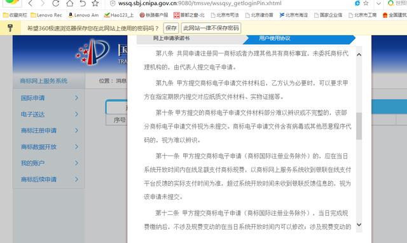Open the 北京市海淀 bookmark
Viewport: 407px width, 243px height.
tap(294, 15)
